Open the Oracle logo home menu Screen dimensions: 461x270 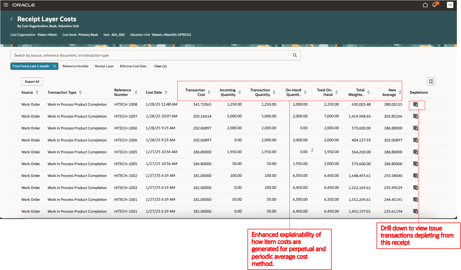[24, 5]
